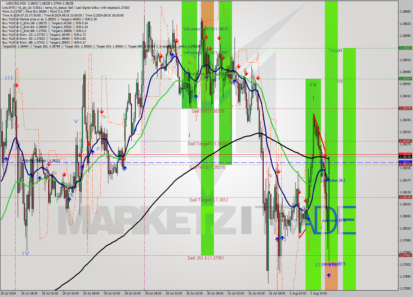Click the 1.38065 price axis value

405,216
